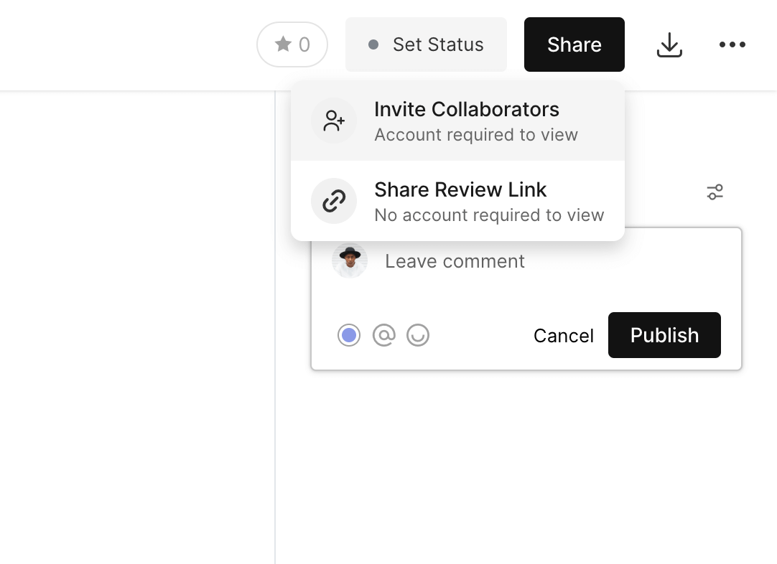Viewport: 777px width, 564px height.
Task: Cancel the comment
Action: coord(563,336)
